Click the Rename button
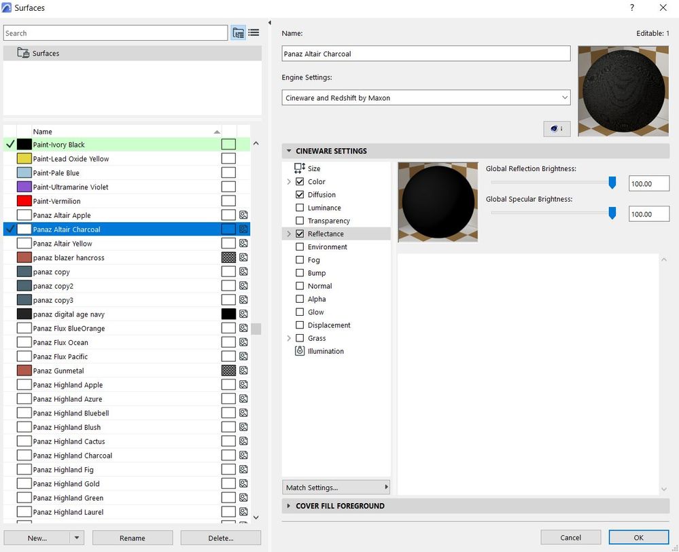Image resolution: width=679 pixels, height=552 pixels. [x=132, y=538]
